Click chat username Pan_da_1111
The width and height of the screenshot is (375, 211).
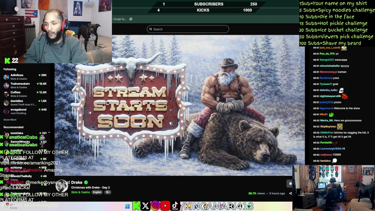(327, 54)
